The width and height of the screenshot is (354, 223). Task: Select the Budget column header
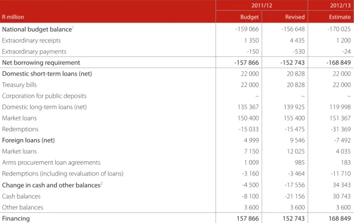[x=249, y=17]
